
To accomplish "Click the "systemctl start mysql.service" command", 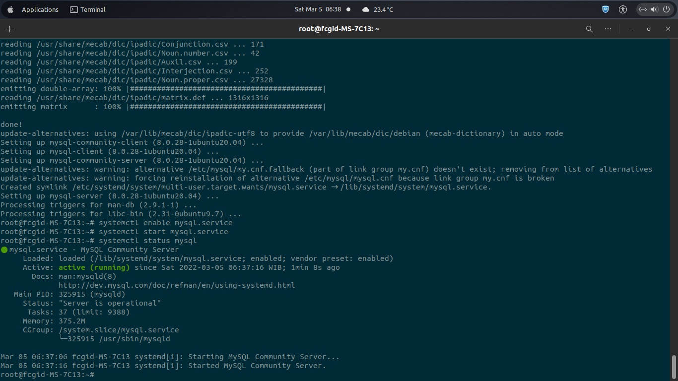I will [x=163, y=232].
